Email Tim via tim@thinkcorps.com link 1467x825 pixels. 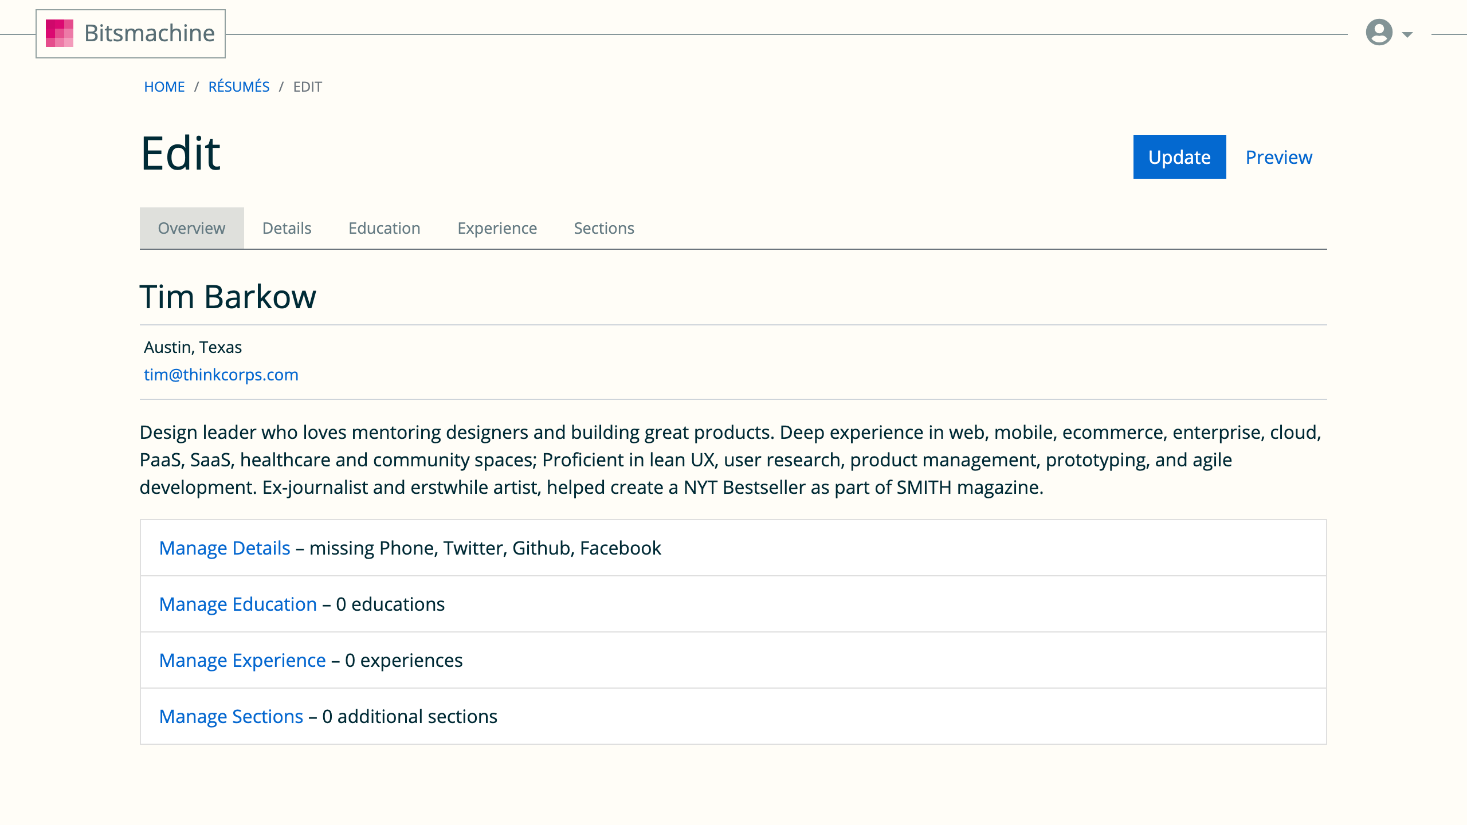click(221, 374)
